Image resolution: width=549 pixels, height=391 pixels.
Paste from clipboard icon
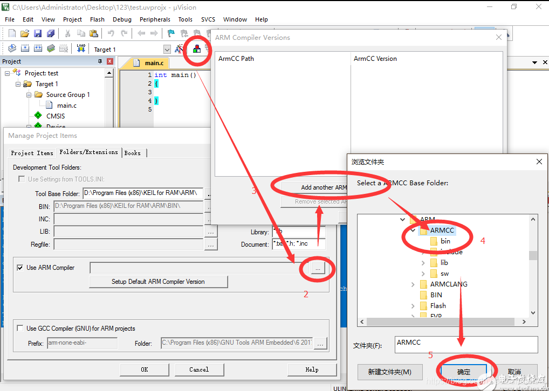[x=93, y=33]
